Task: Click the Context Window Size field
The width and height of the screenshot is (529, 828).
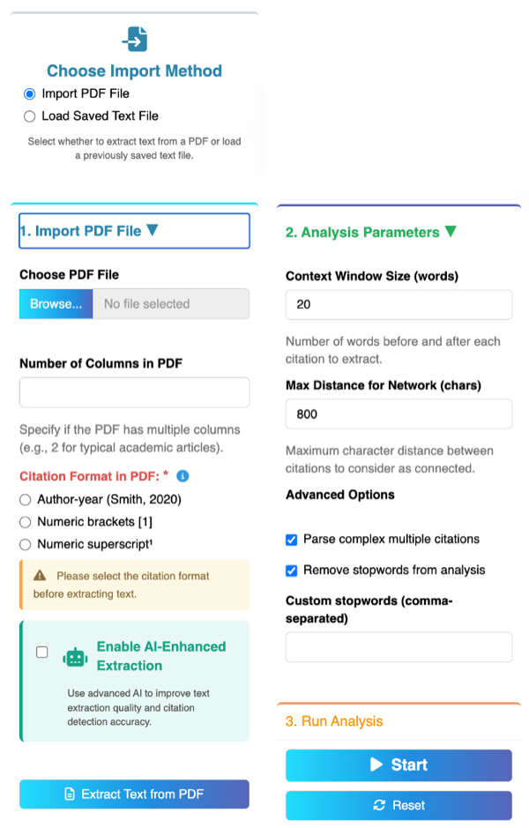Action: click(399, 305)
